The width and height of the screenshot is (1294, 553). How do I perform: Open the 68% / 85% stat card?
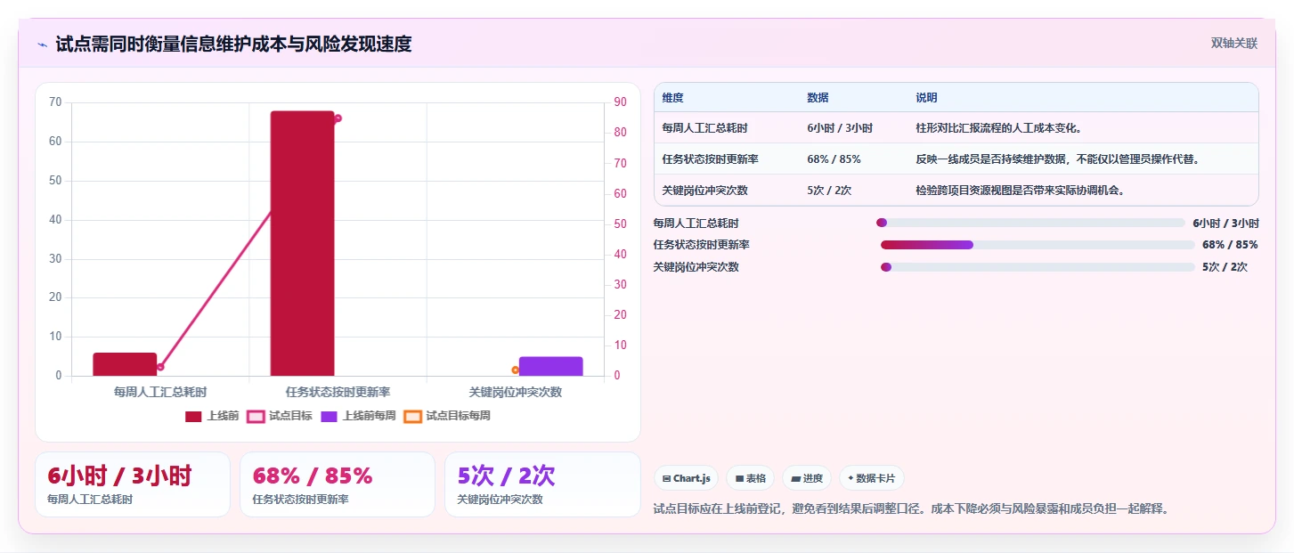click(x=338, y=484)
